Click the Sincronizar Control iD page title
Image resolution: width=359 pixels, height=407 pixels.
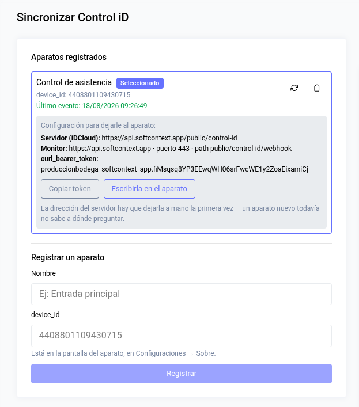pyautogui.click(x=73, y=17)
